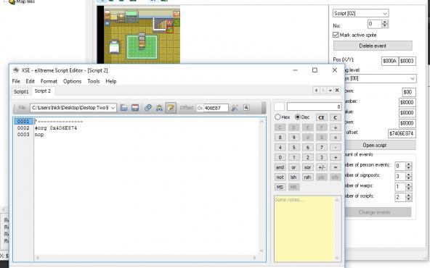This screenshot has width=430, height=268.
Task: Click the Delete event button
Action: pyautogui.click(x=373, y=46)
